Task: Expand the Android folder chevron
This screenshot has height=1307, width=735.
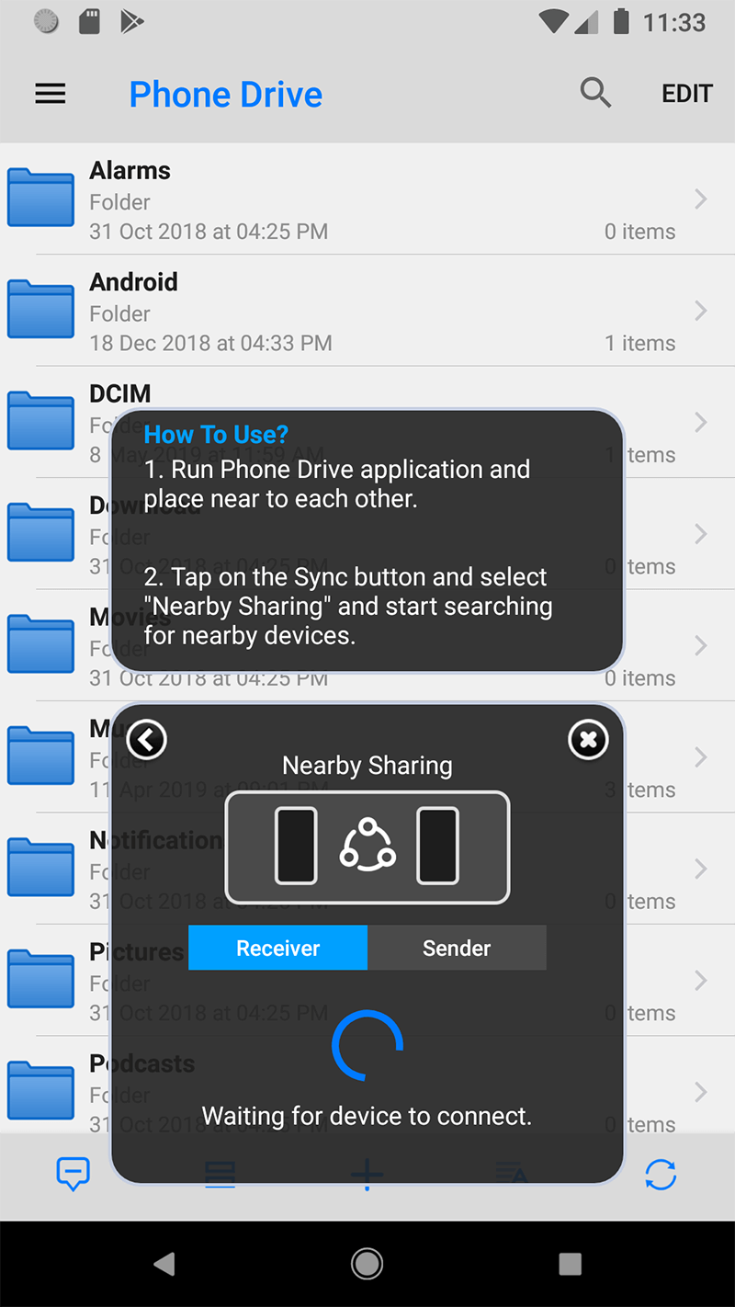Action: (701, 311)
